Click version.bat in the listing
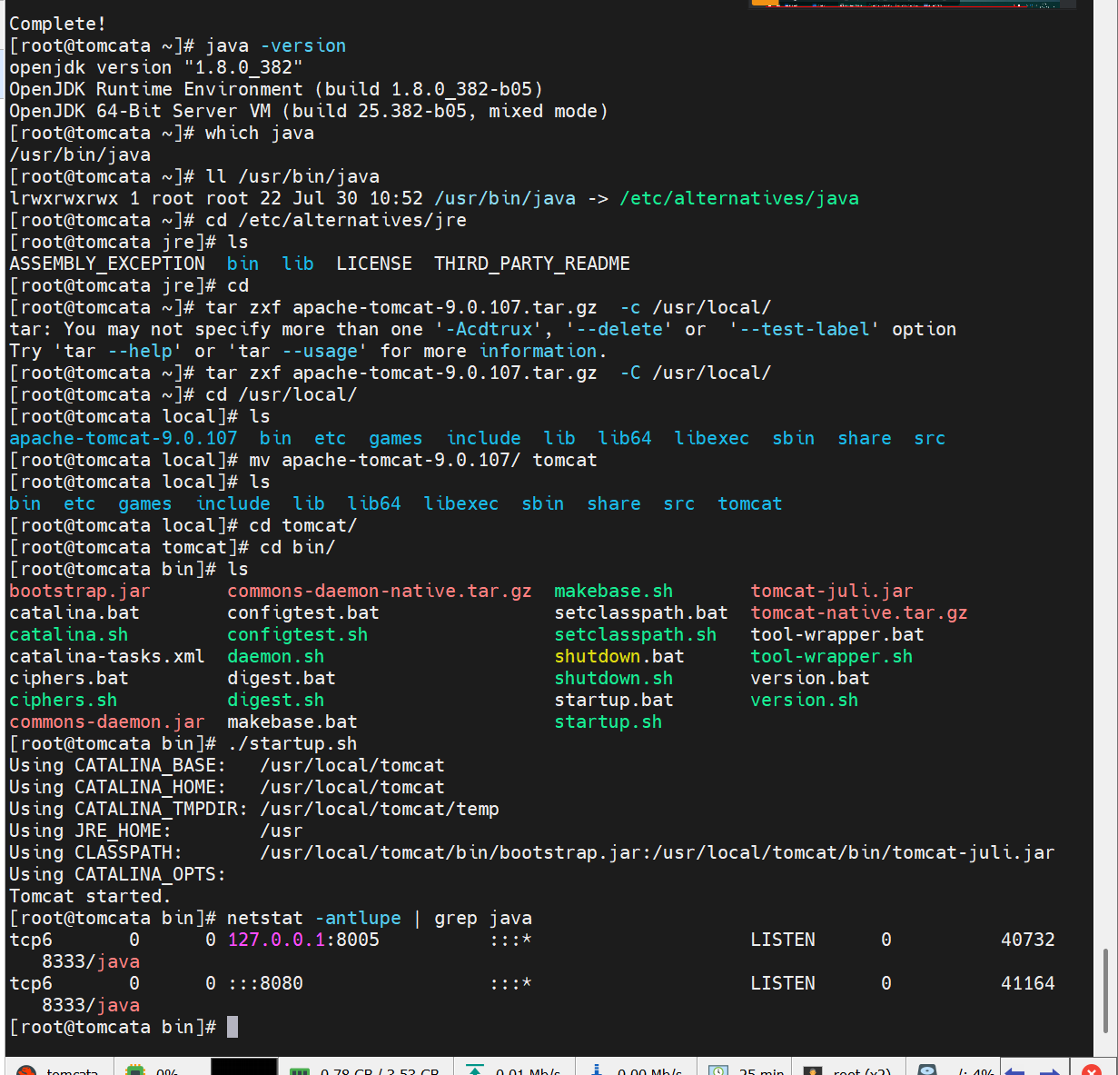1118x1075 pixels. click(x=810, y=678)
